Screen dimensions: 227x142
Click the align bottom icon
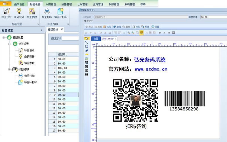pos(110,33)
